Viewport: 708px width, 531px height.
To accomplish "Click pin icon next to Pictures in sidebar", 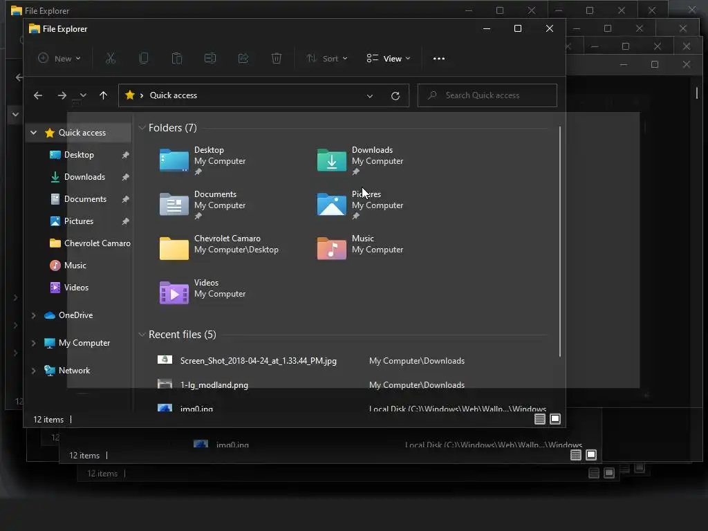I will coord(125,221).
